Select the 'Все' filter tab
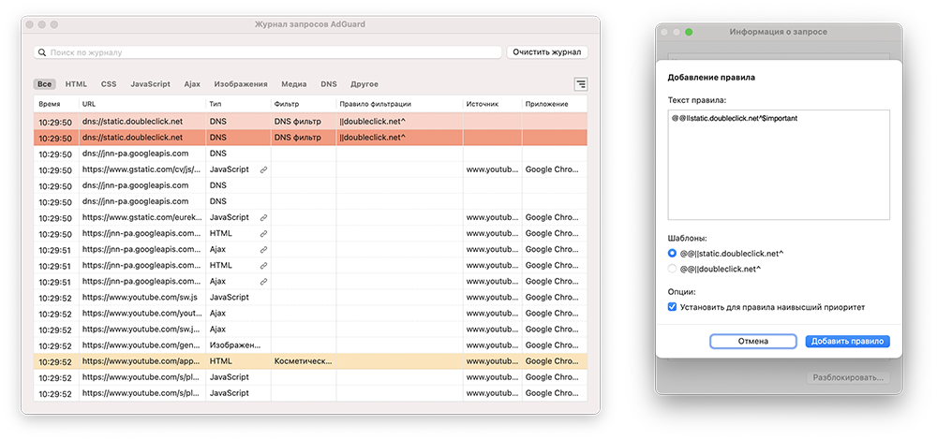This screenshot has height=440, width=937. (45, 84)
